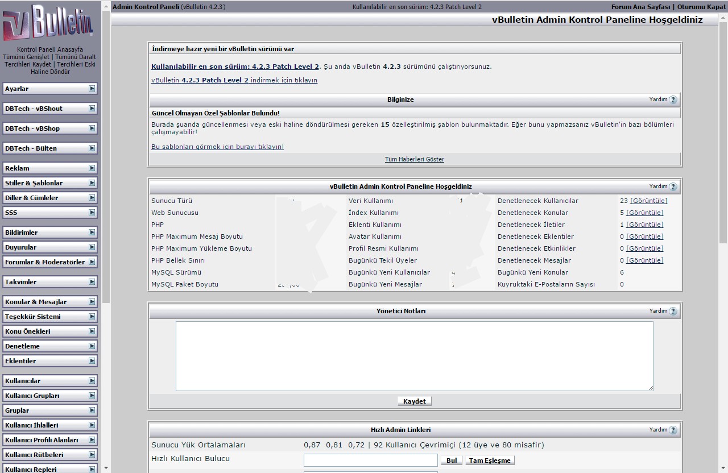
Task: Expand the Eklentiler arrow icon
Action: [92, 361]
